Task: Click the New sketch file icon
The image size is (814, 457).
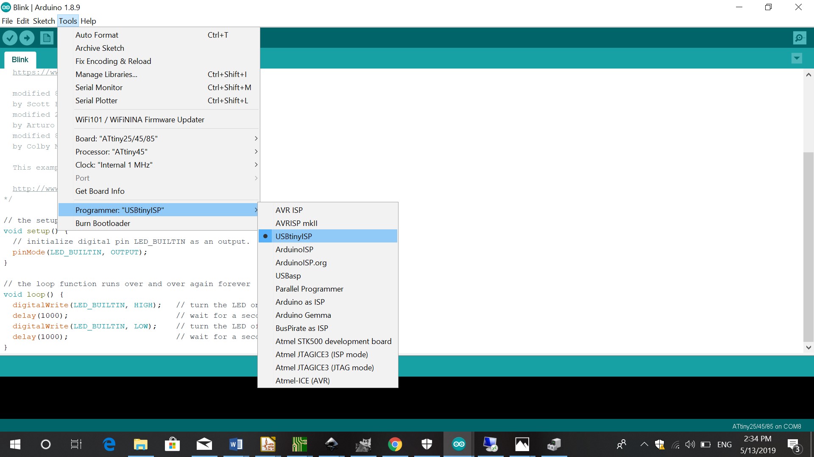Action: (47, 38)
